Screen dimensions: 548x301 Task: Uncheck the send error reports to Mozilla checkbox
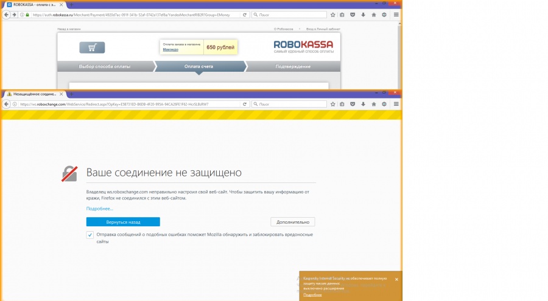click(90, 235)
